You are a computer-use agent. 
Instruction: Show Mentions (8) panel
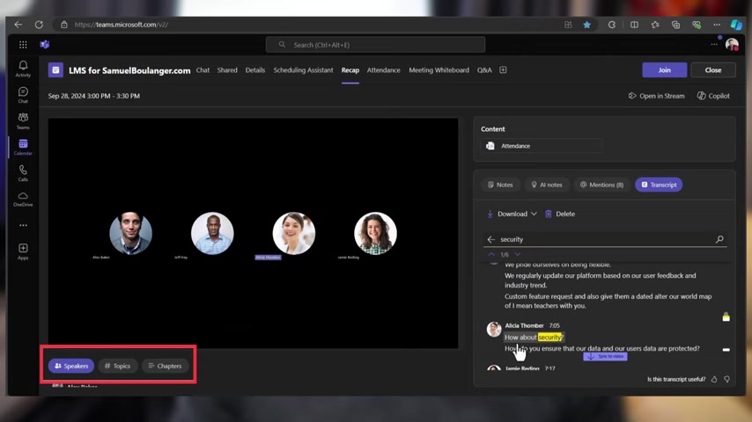click(x=602, y=185)
